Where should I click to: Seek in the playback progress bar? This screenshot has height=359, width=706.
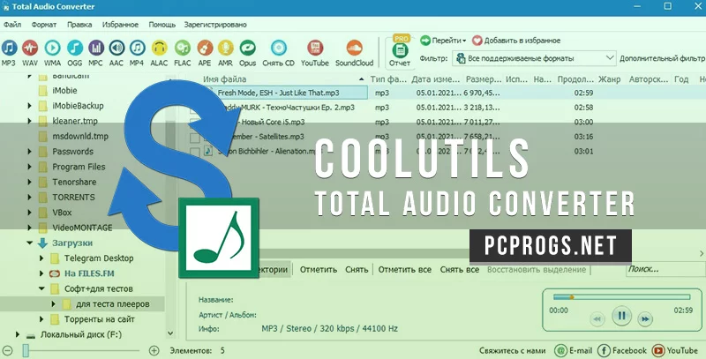pyautogui.click(x=621, y=297)
